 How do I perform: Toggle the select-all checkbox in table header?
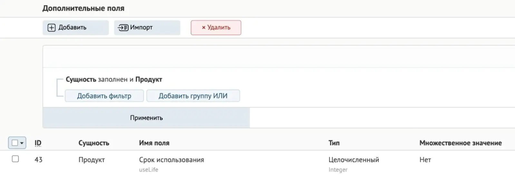[x=15, y=143]
